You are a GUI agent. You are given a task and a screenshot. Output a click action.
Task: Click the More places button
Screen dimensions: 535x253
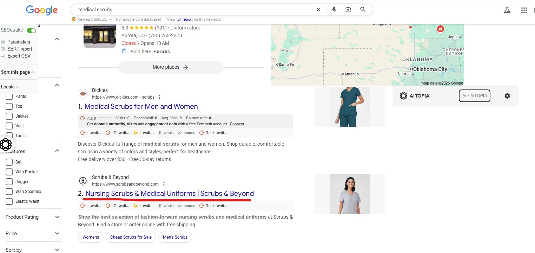[171, 67]
